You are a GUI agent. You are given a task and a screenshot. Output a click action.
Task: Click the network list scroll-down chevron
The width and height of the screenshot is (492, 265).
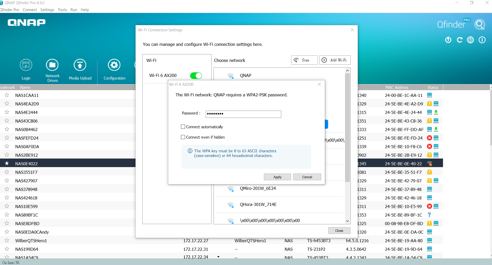347,221
